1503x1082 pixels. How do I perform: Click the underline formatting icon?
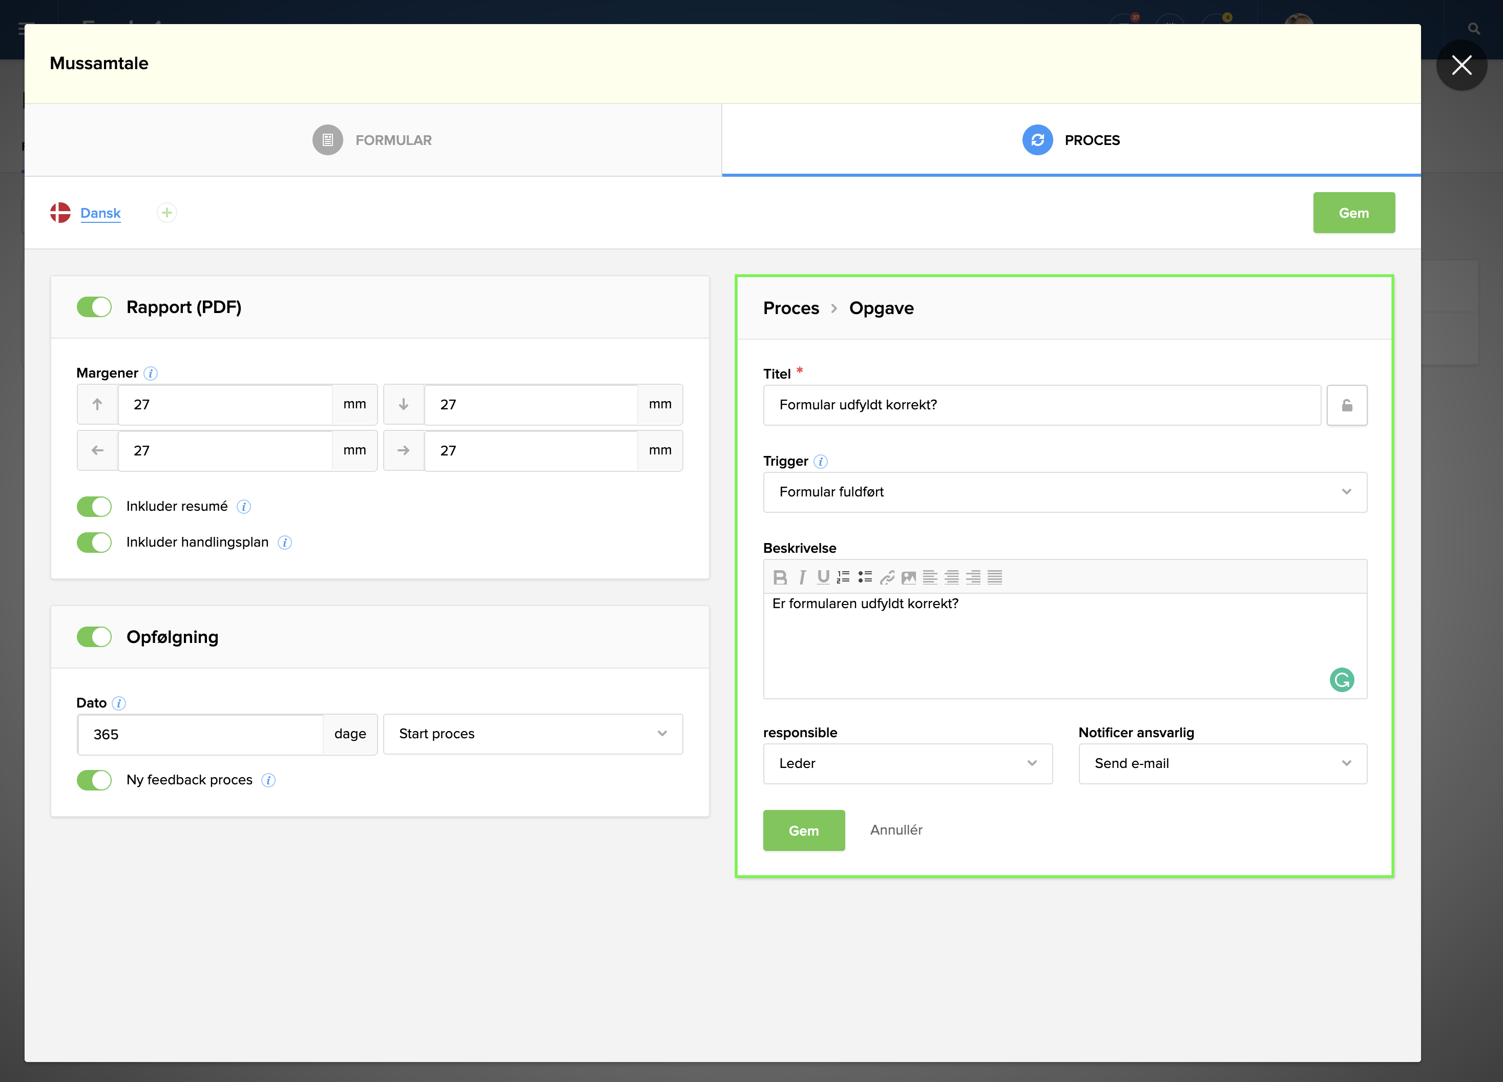pos(823,577)
